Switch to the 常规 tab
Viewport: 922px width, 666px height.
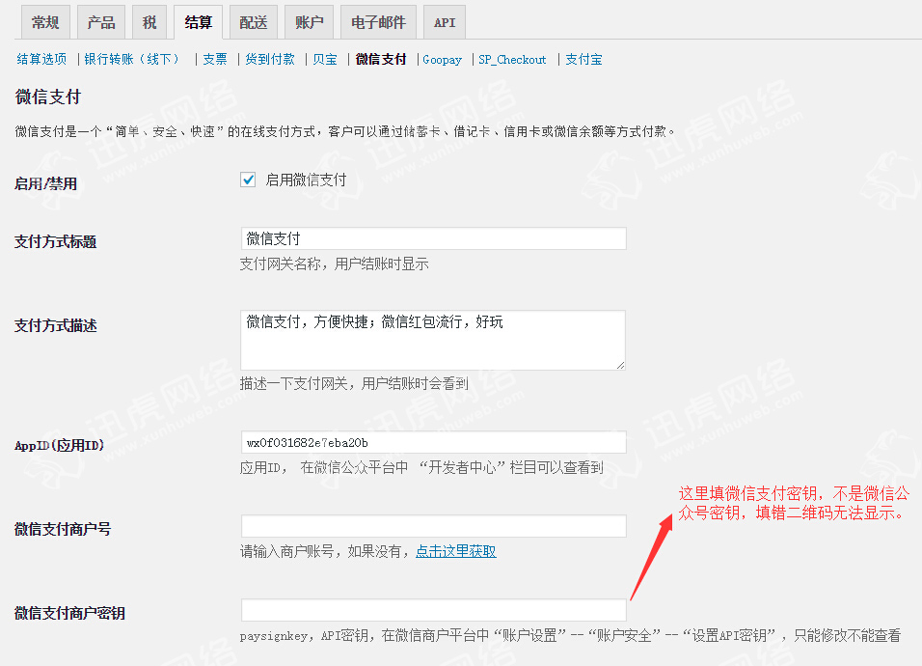pyautogui.click(x=45, y=22)
